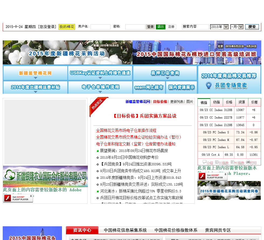
Task: Click the 搜索 search button
Action: [x=252, y=27]
